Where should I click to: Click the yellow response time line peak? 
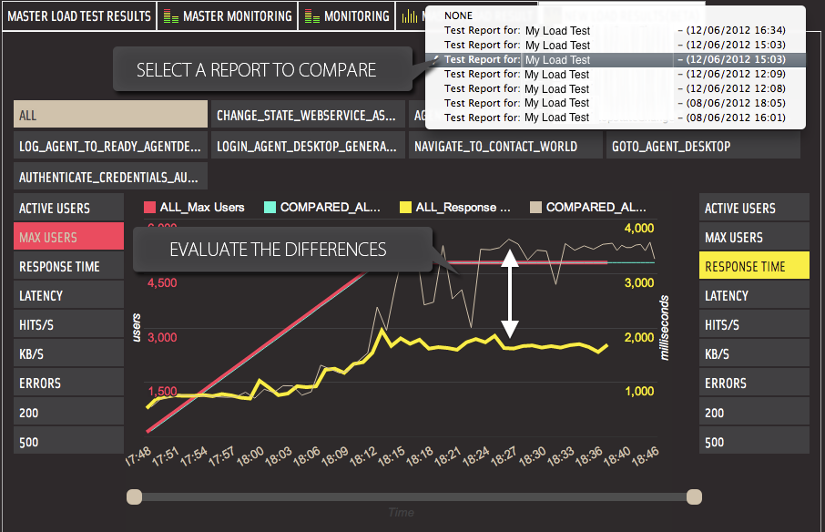click(382, 330)
